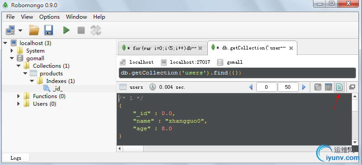Collapse the gomall database node
This screenshot has width=362, height=165.
pos(12,58)
